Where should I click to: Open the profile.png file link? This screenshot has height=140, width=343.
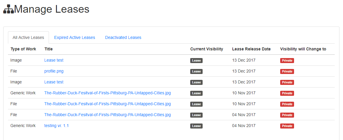click(x=54, y=71)
